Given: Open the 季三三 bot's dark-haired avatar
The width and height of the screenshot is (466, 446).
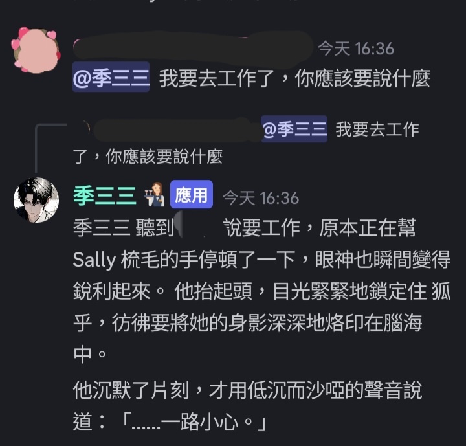Looking at the screenshot, I should point(36,200).
